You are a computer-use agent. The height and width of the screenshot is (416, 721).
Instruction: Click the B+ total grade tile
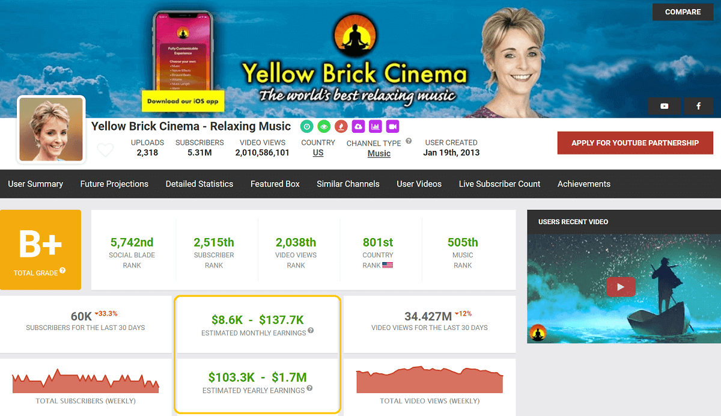(40, 249)
